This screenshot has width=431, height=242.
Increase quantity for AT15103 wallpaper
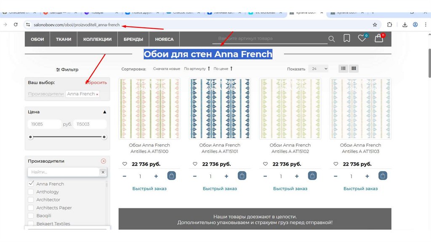pos(367,176)
